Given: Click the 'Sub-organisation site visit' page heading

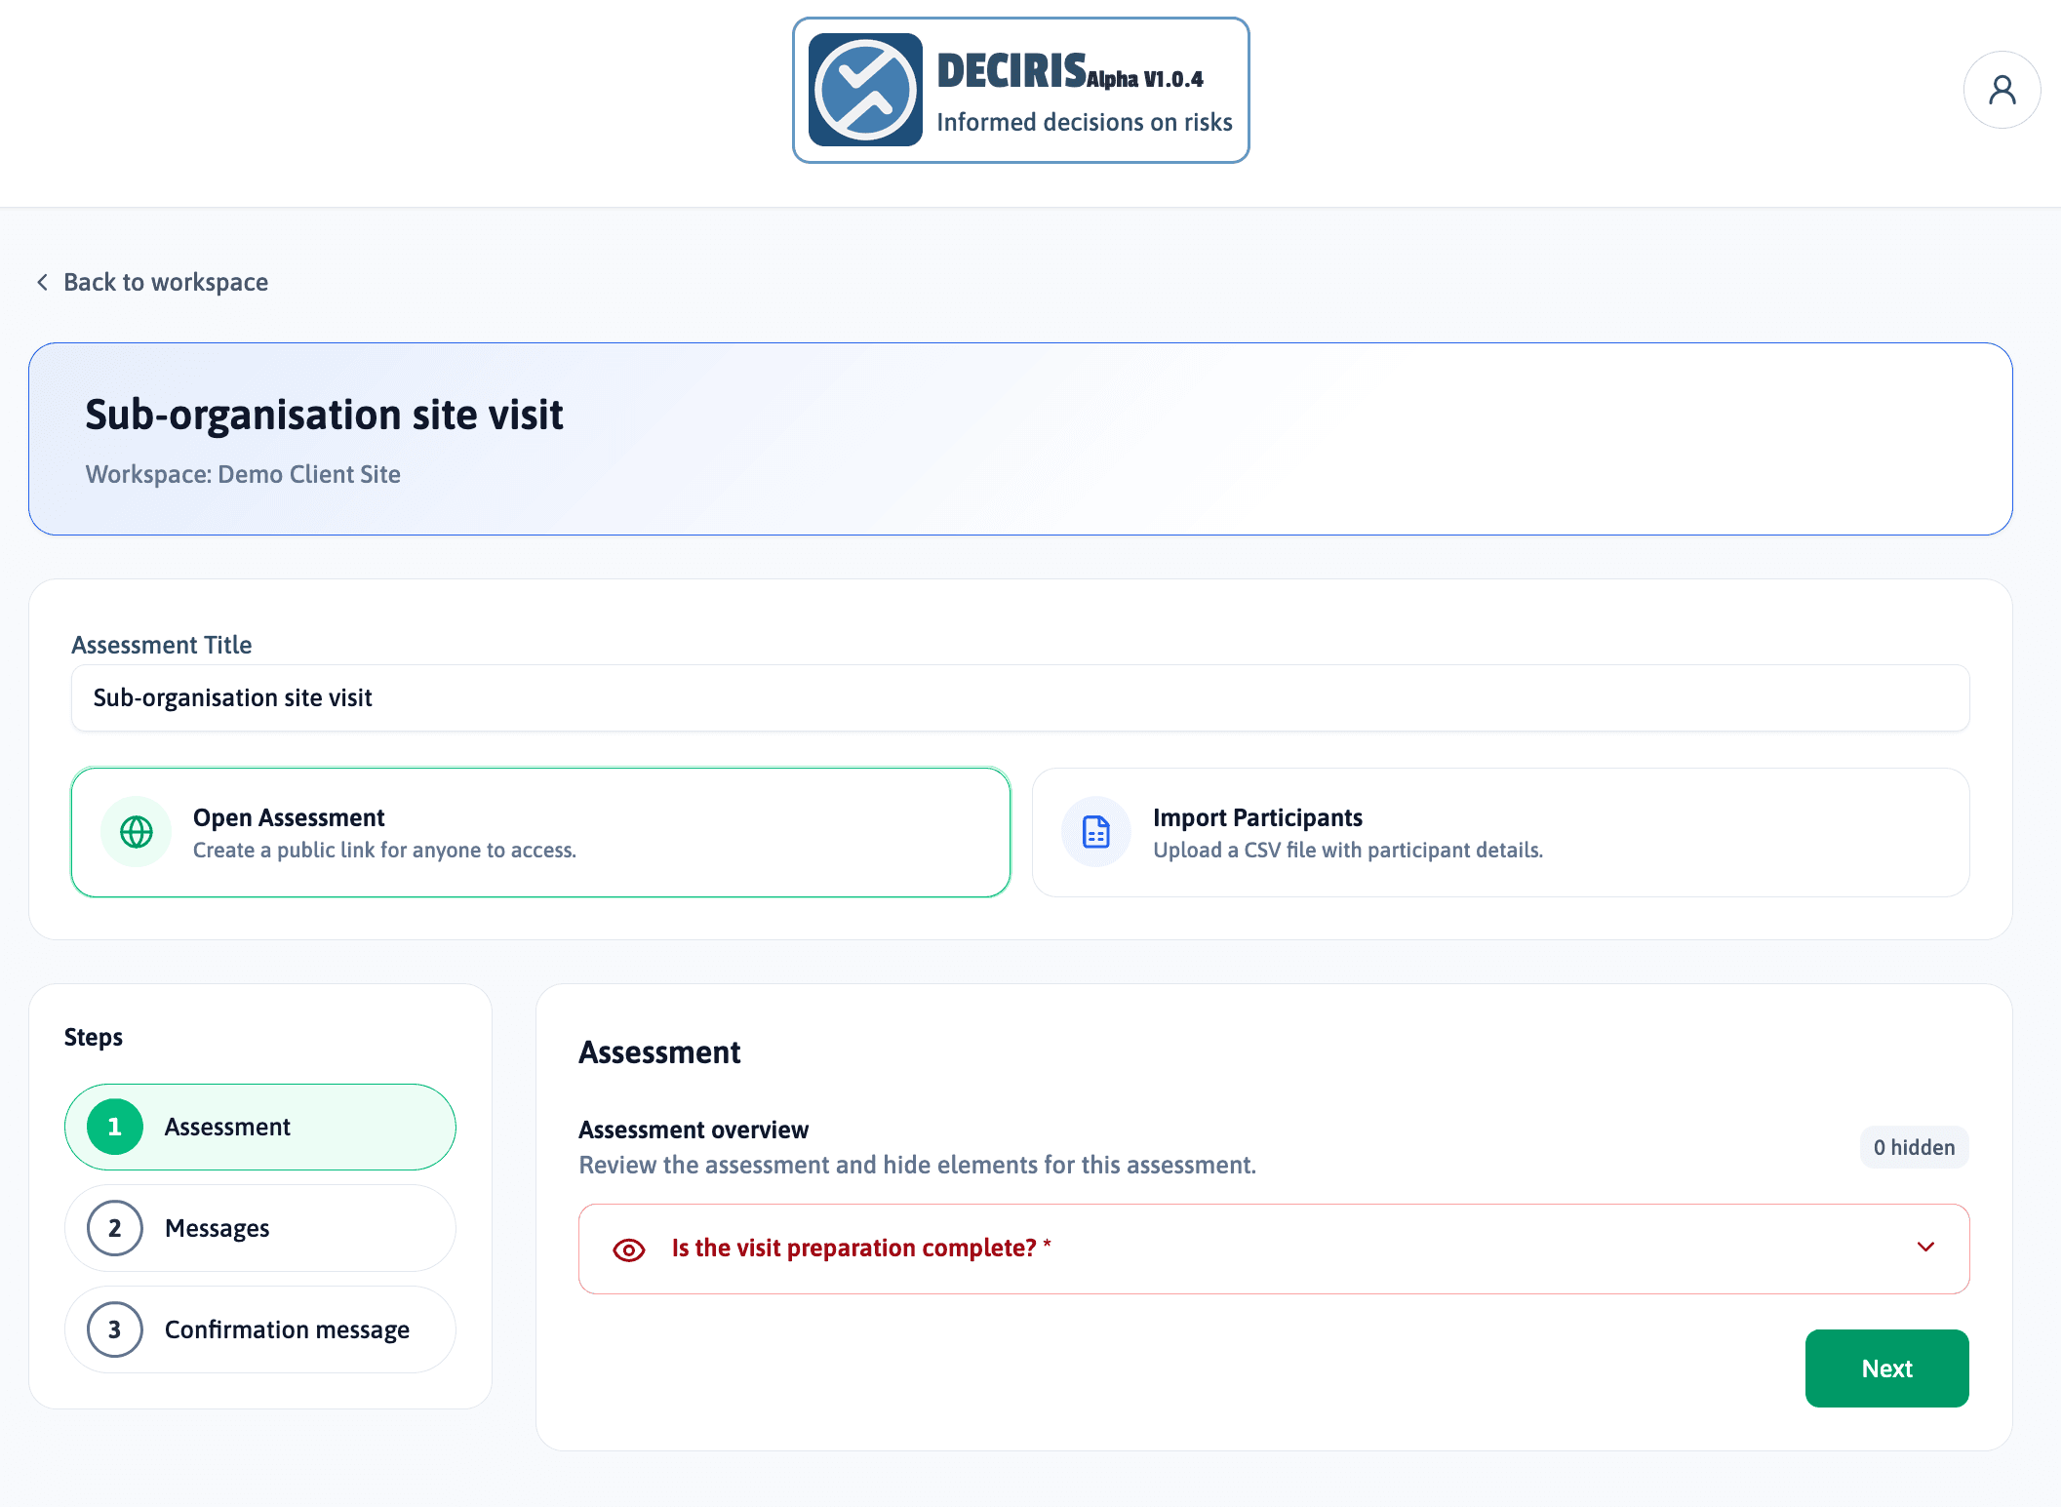Looking at the screenshot, I should tap(324, 415).
